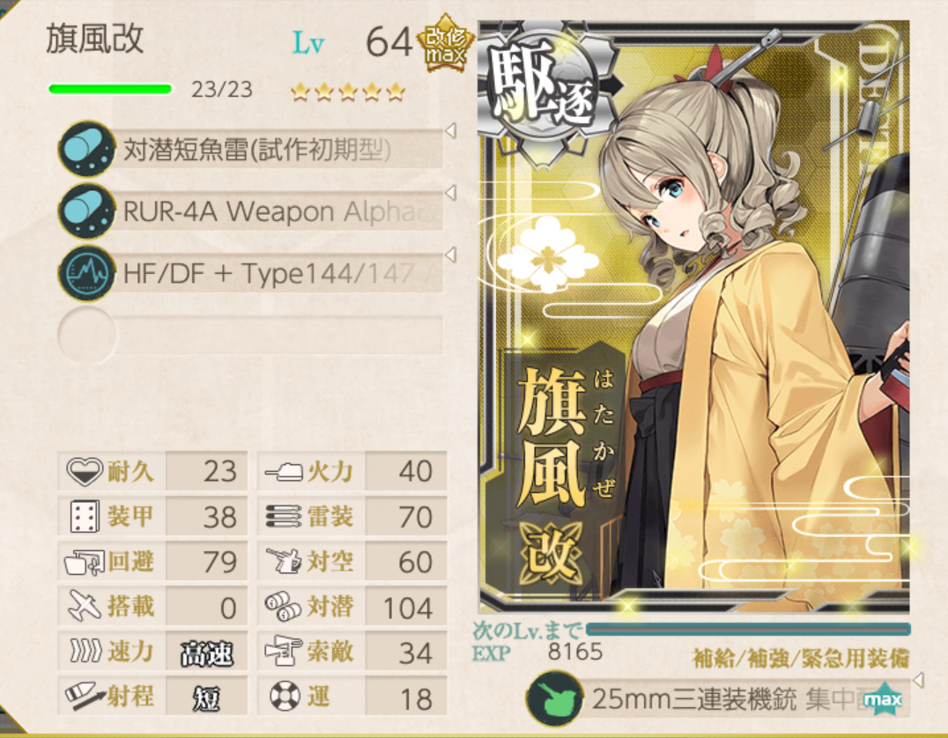
Task: Expand arrow beside 対潜短魚雷 slot
Action: (450, 130)
